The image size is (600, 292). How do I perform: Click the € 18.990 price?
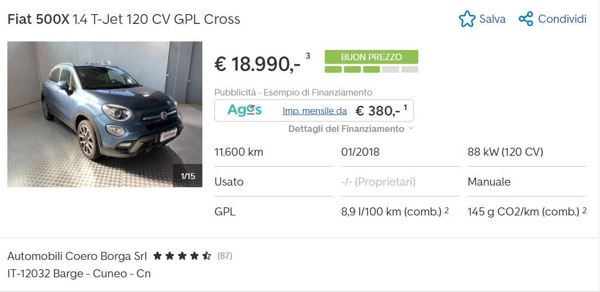(257, 64)
